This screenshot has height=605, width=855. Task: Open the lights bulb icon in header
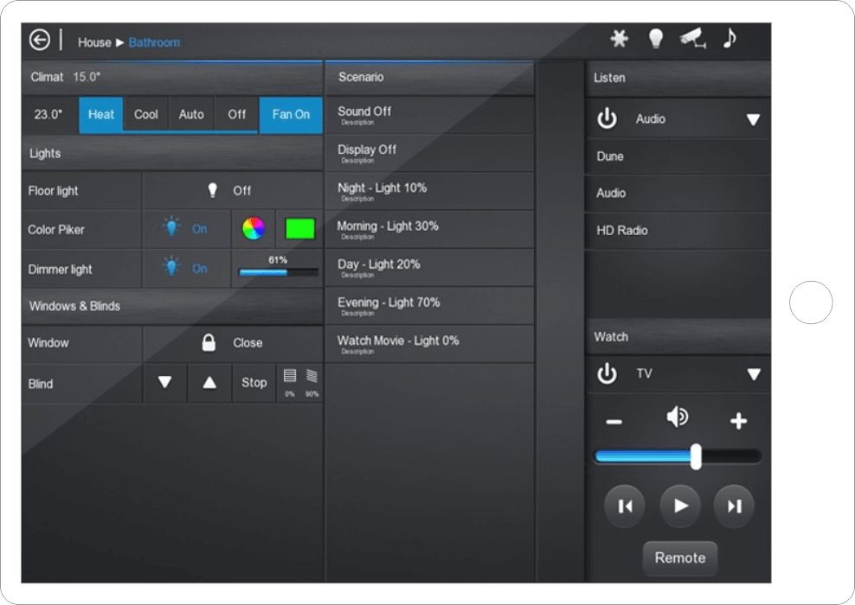pyautogui.click(x=655, y=39)
